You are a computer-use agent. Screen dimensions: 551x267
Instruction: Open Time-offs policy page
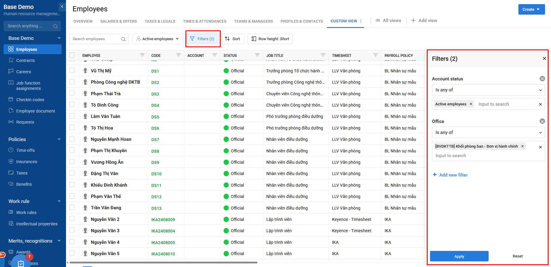(25, 150)
